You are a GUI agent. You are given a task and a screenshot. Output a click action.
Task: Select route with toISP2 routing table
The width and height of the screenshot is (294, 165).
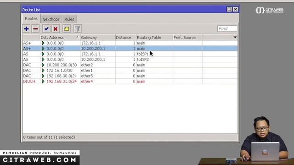pyautogui.click(x=130, y=60)
